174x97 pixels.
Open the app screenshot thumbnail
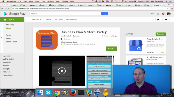click(x=99, y=72)
